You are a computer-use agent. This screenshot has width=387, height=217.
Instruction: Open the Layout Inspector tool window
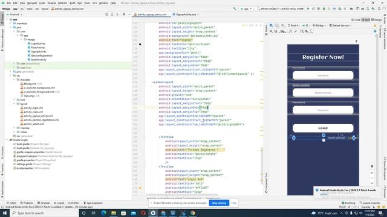(370, 203)
